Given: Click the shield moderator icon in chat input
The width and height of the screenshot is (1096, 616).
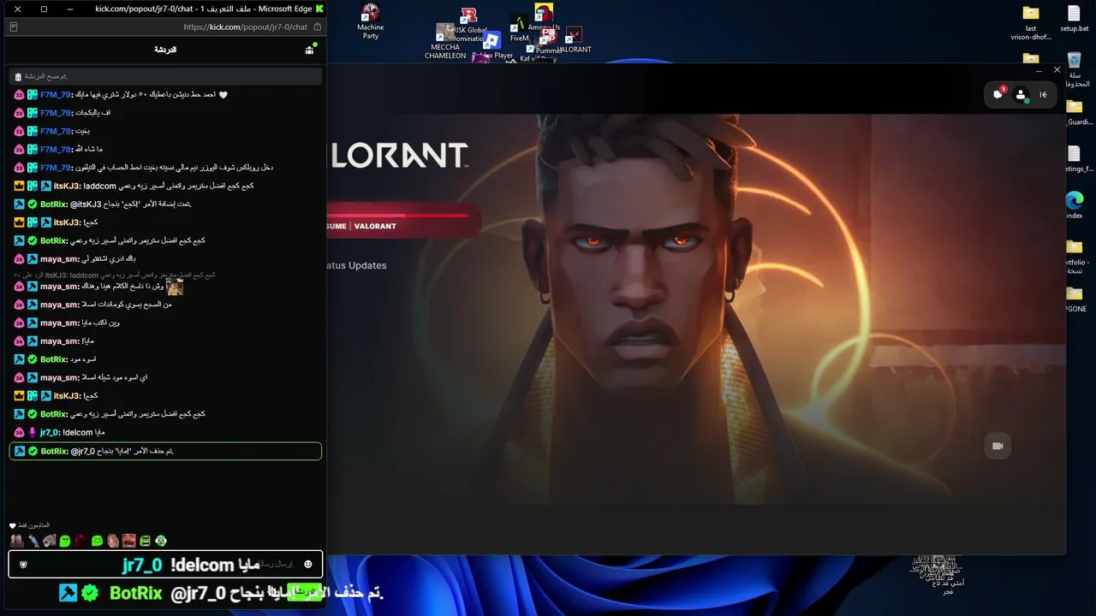Looking at the screenshot, I should pos(23,565).
